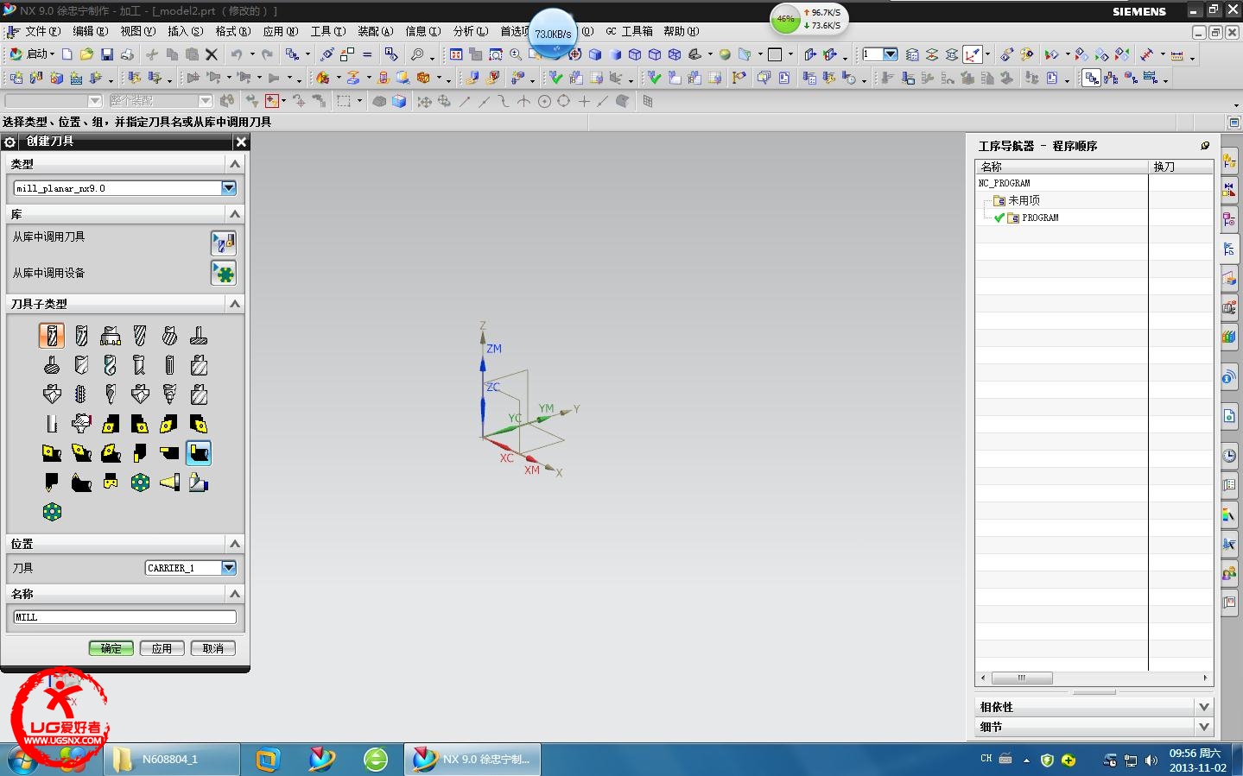Click the Undo arrow toolbar icon
The height and width of the screenshot is (776, 1243).
point(237,54)
